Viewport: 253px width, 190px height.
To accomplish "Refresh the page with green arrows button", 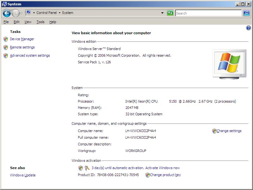I will [170, 13].
